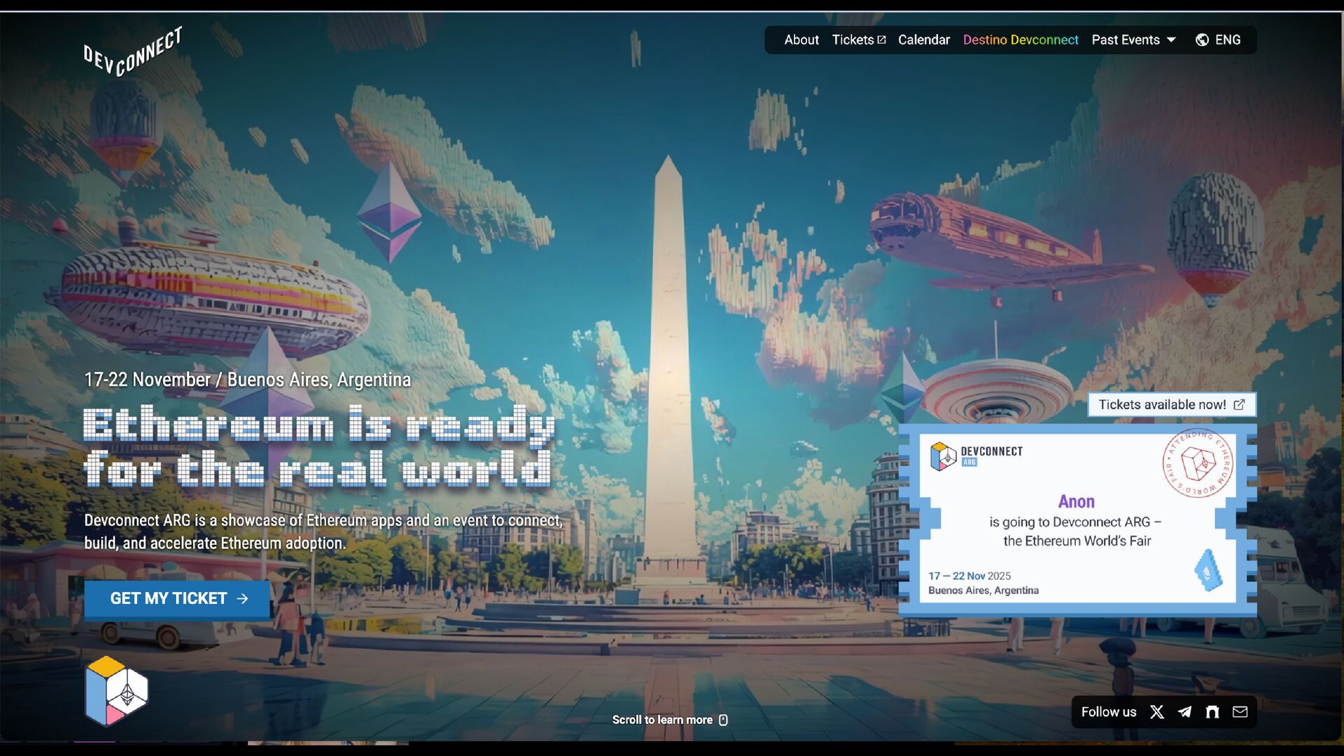Screen dimensions: 1344x756
Task: Click 'Buenos Aires, Argentina' on ticket
Action: (x=983, y=590)
